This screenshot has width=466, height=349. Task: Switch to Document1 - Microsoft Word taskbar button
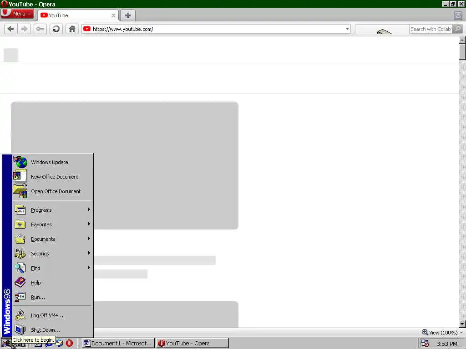tap(118, 344)
